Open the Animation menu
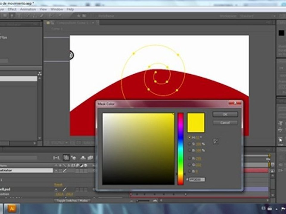The width and height of the screenshot is (286, 214). coord(28,9)
